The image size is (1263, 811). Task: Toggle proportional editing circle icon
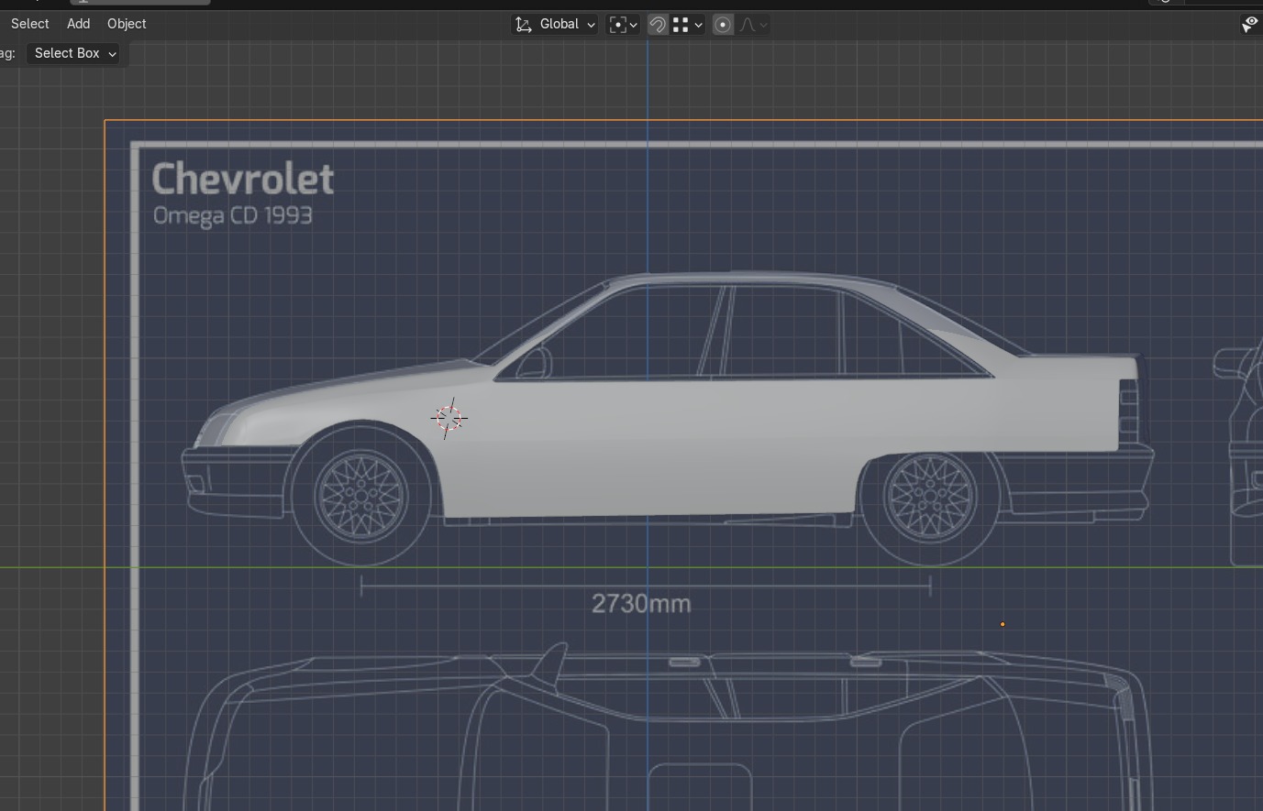(723, 25)
